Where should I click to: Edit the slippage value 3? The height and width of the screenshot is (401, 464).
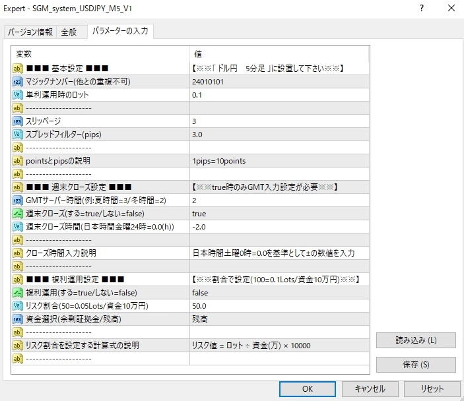(x=279, y=121)
